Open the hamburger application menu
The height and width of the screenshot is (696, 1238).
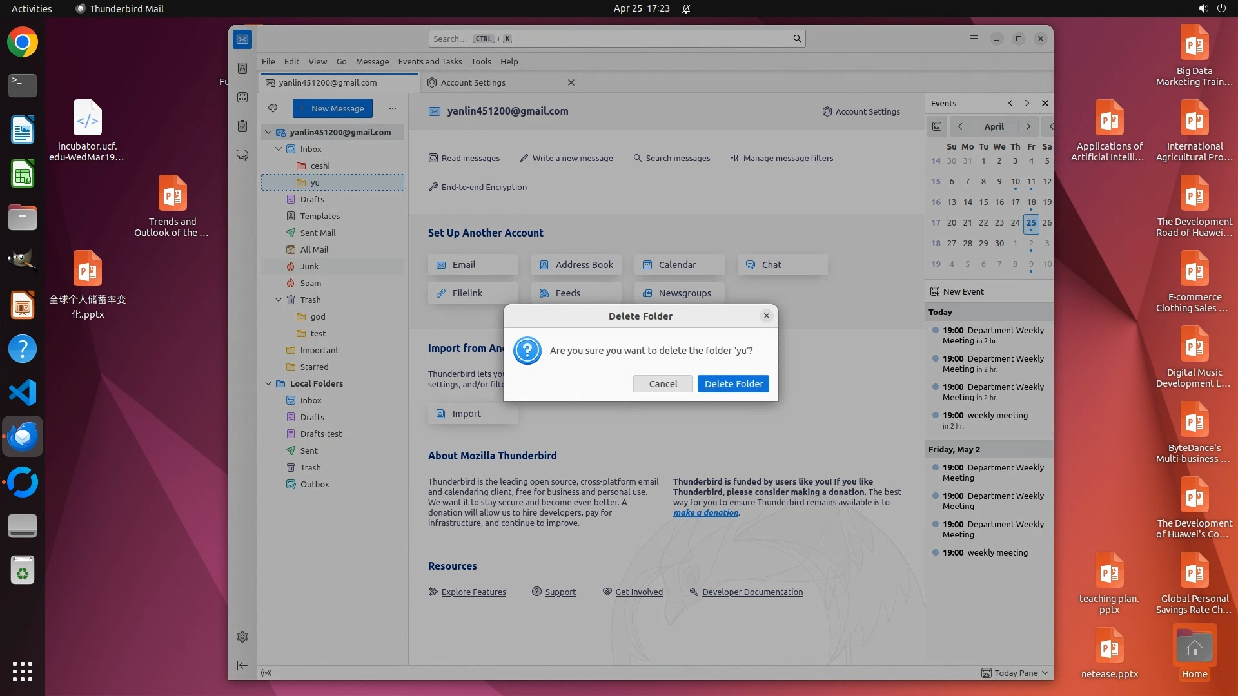(974, 39)
